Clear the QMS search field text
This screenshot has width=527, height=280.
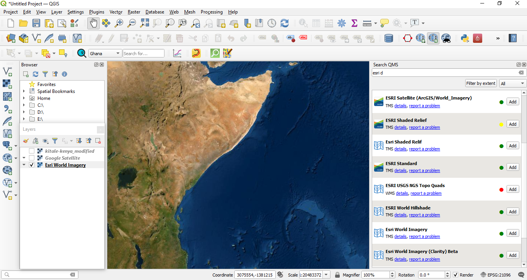[521, 73]
